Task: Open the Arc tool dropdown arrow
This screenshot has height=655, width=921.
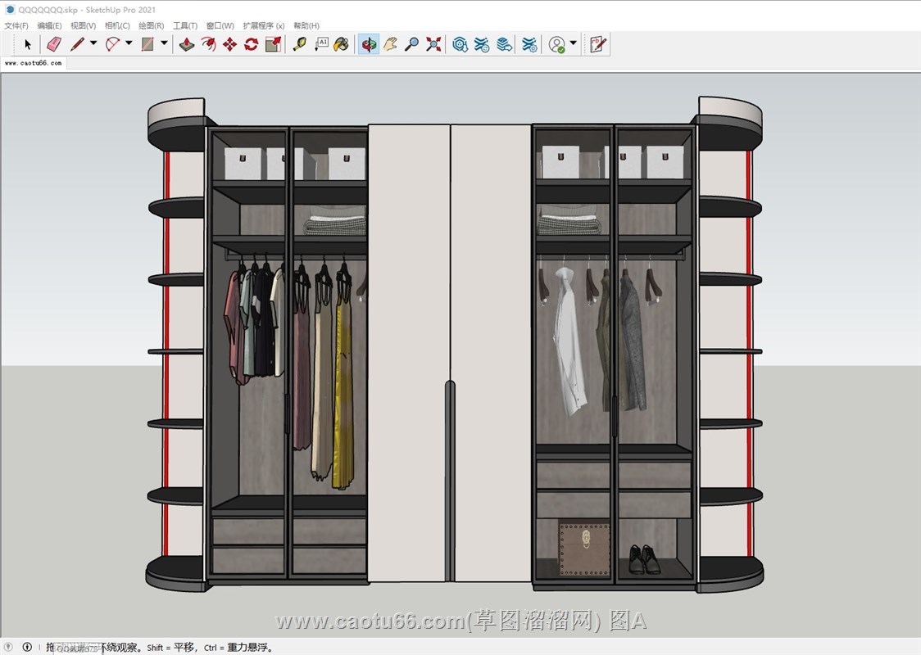Action: pyautogui.click(x=129, y=44)
